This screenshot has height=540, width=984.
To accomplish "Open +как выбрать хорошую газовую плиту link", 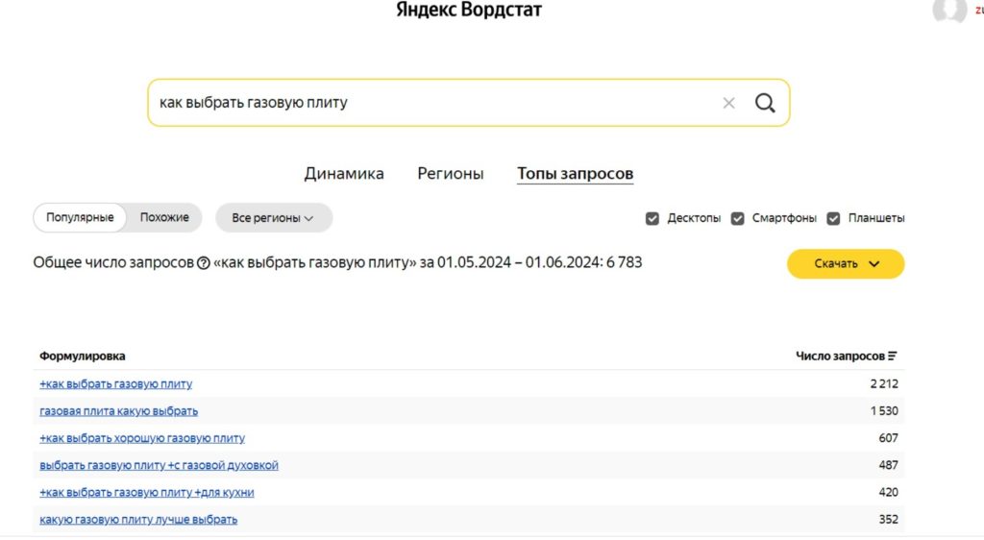I will [x=142, y=438].
